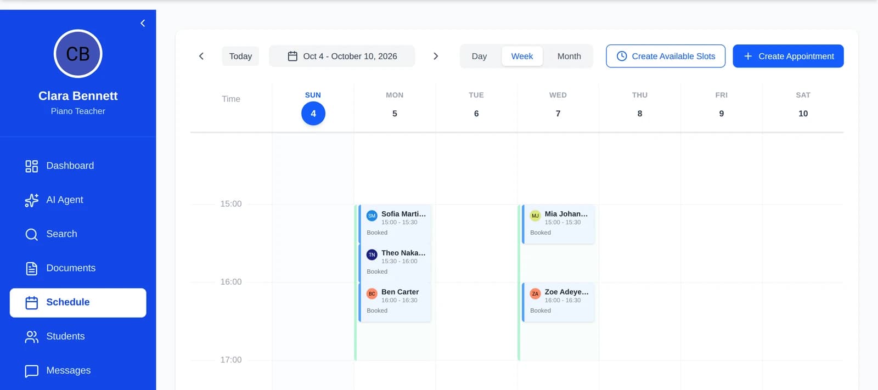The image size is (878, 390).
Task: Open Sofia Marti 15:00 appointment
Action: click(395, 224)
